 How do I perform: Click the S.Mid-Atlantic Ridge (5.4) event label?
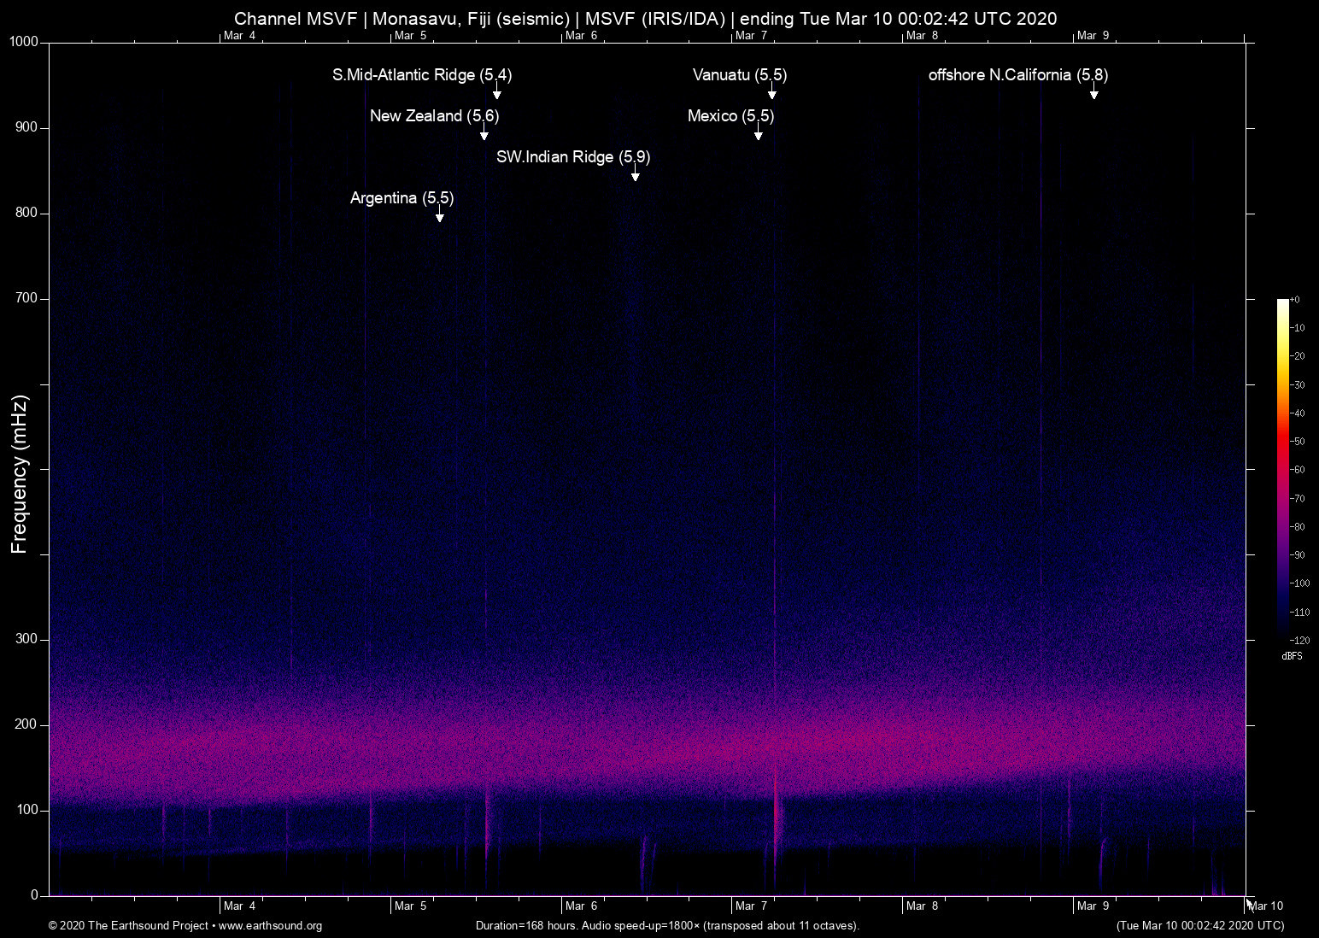point(422,75)
